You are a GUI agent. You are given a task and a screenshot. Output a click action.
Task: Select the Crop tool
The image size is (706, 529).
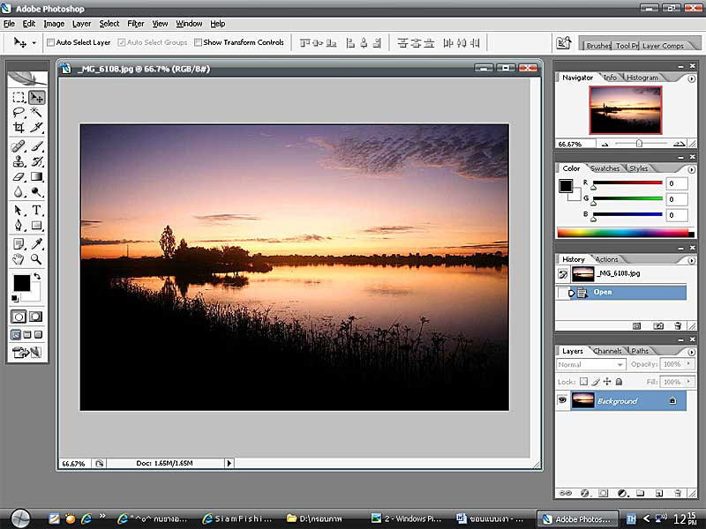[19, 127]
